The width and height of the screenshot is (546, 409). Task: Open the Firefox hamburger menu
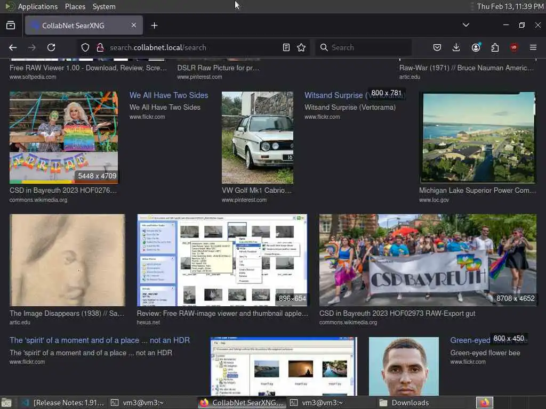click(533, 47)
